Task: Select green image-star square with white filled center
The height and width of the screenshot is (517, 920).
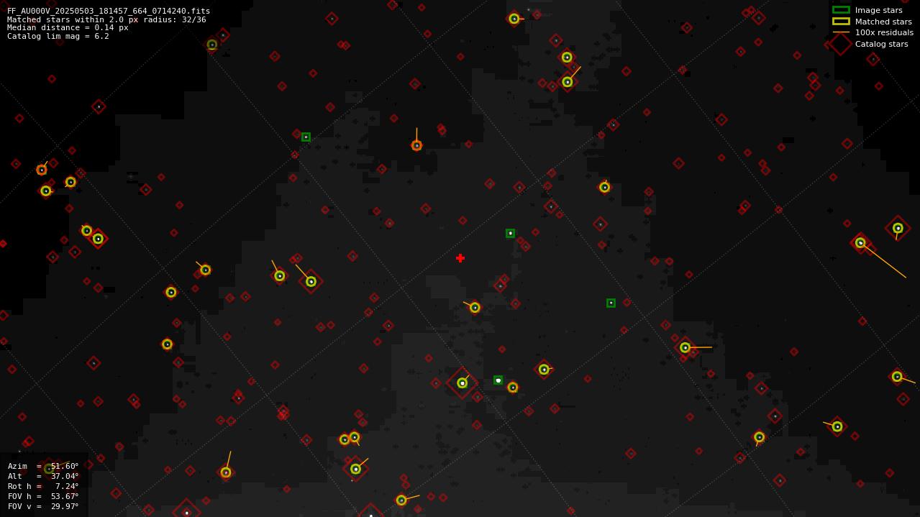Action: click(498, 380)
